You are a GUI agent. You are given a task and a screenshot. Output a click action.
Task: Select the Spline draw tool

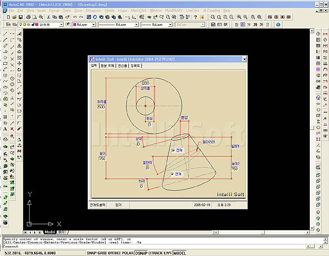(5, 81)
